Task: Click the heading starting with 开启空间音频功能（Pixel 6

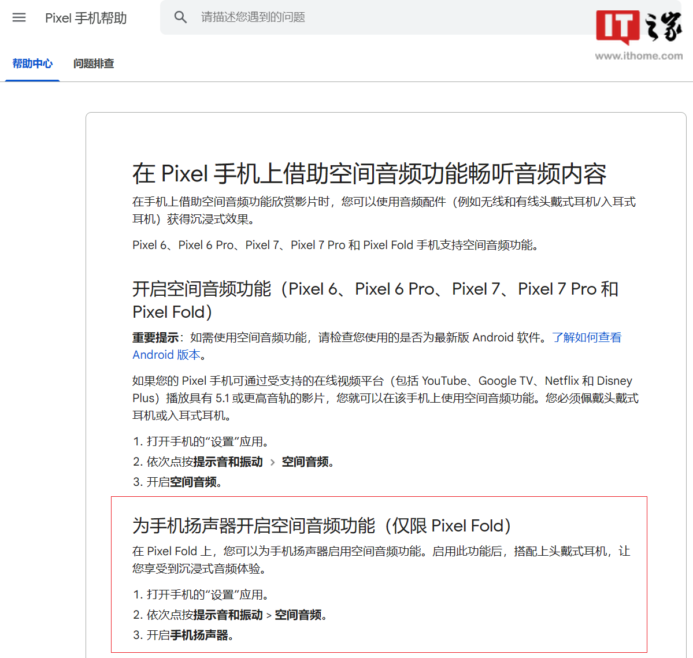Action: click(x=375, y=300)
